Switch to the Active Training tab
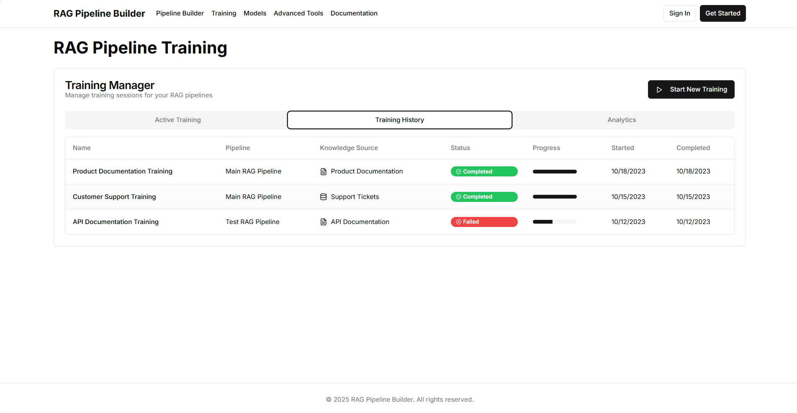Image resolution: width=797 pixels, height=413 pixels. tap(177, 120)
